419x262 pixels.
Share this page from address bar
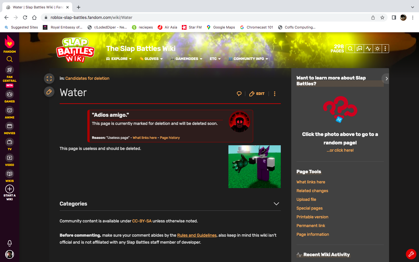pos(373,17)
